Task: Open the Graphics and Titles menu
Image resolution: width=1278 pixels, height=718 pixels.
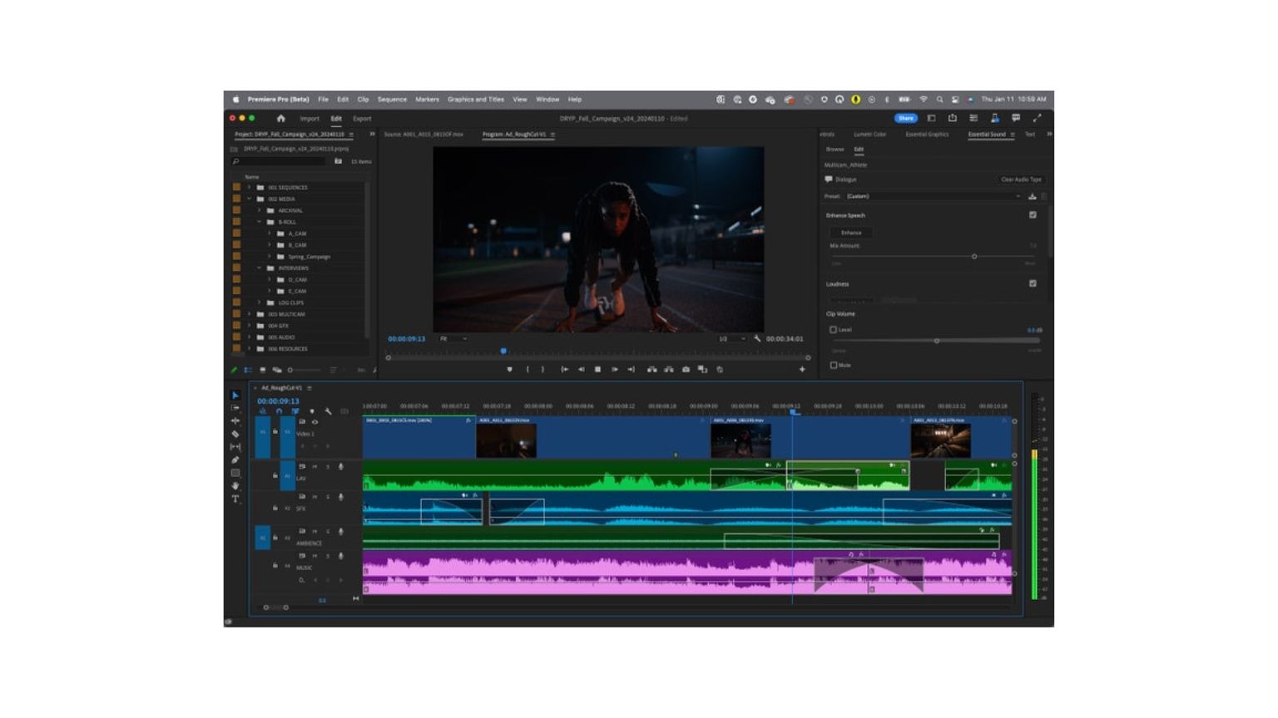Action: click(x=476, y=99)
